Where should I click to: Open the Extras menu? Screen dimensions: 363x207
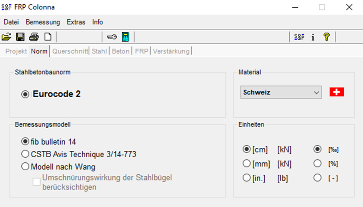coord(76,22)
